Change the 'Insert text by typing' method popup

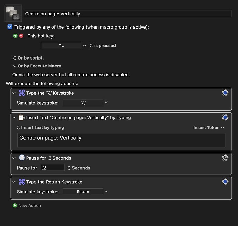click(x=40, y=127)
